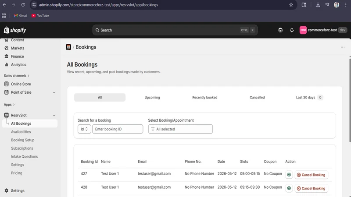Open ResrvSlot Settings sub-item
This screenshot has height=197, width=351.
[18, 165]
